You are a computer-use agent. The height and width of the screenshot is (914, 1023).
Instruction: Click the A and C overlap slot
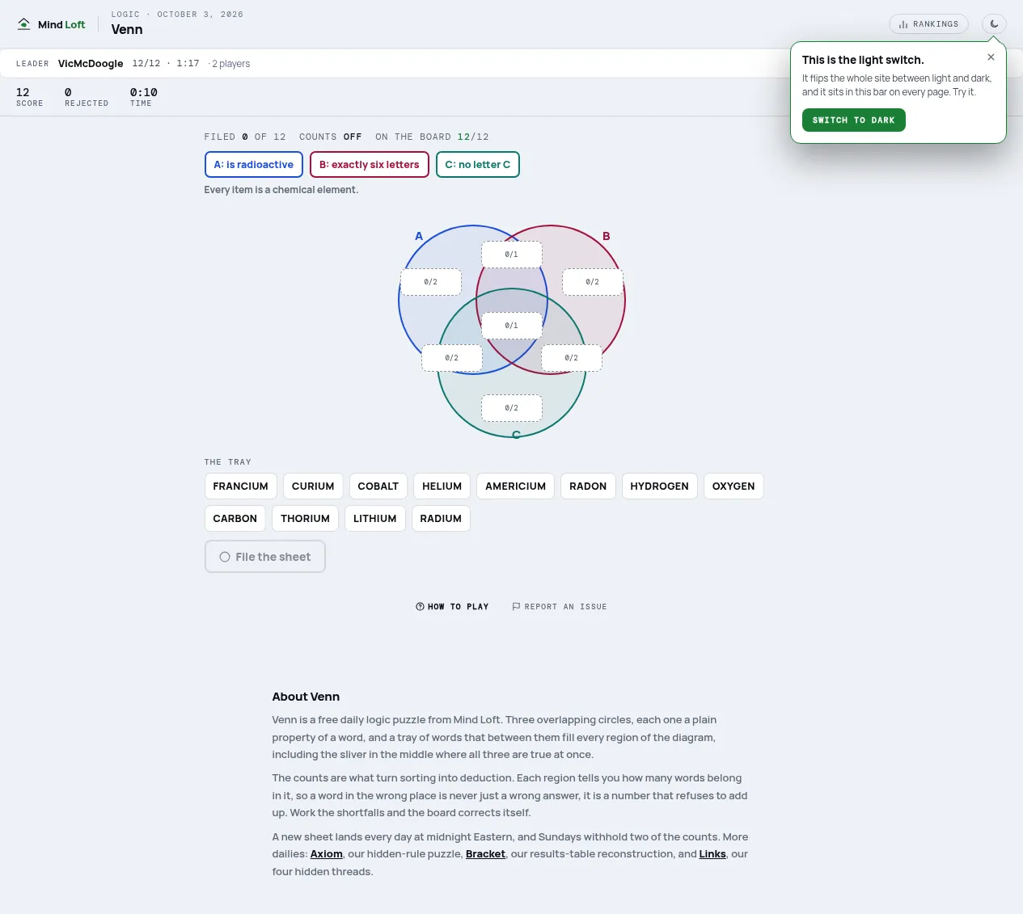(x=452, y=358)
